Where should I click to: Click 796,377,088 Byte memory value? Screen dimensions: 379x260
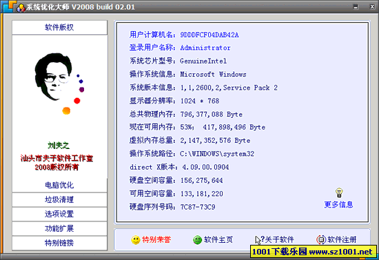212,114
